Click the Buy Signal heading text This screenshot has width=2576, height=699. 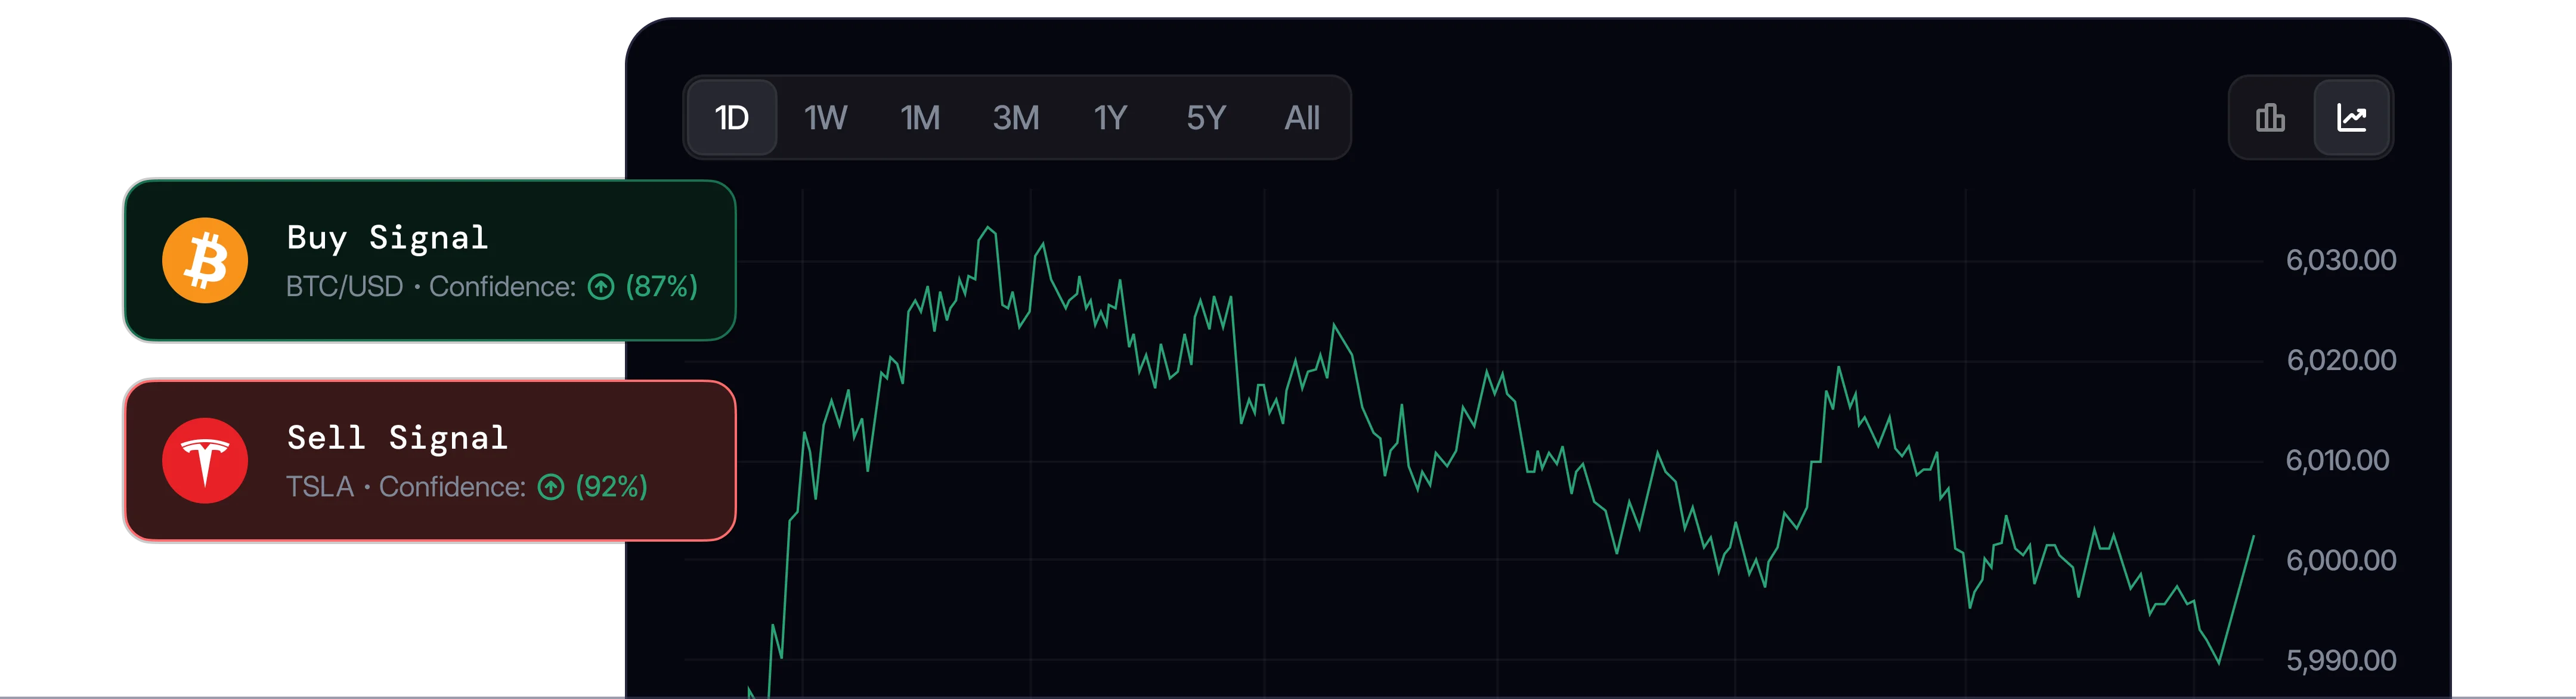point(387,238)
